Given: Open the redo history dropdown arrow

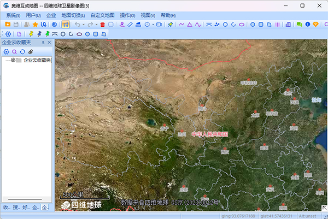Looking at the screenshot, I should pos(96,25).
